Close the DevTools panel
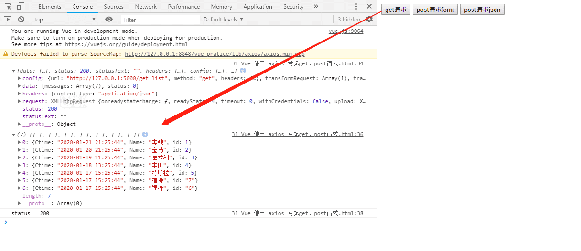 tap(369, 7)
